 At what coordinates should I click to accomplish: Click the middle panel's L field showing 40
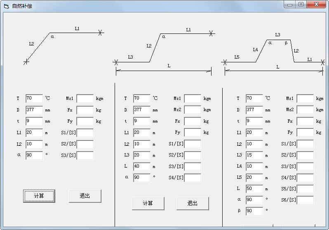click(x=142, y=167)
